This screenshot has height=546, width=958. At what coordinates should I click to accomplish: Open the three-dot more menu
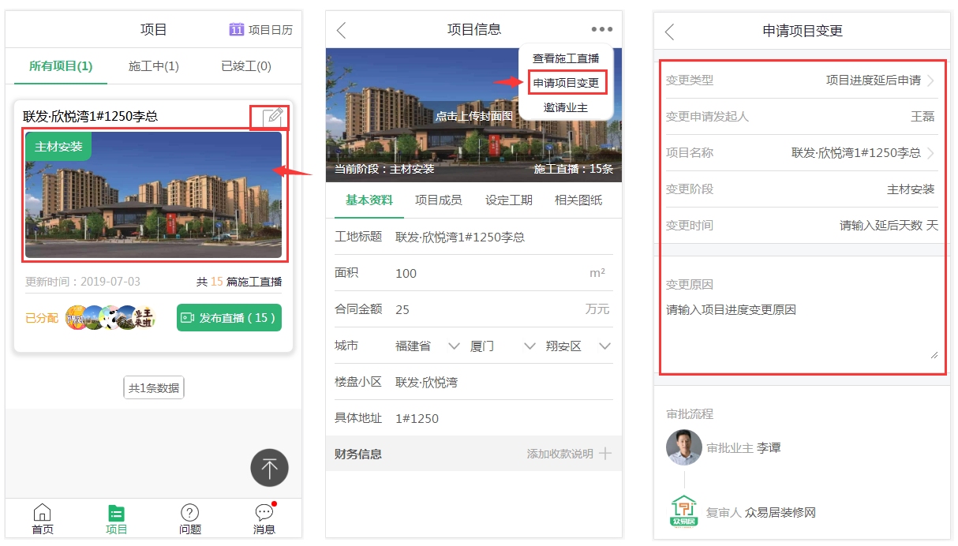coord(601,30)
